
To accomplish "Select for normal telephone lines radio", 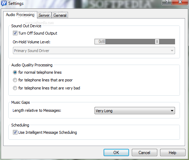I will 15,72.
